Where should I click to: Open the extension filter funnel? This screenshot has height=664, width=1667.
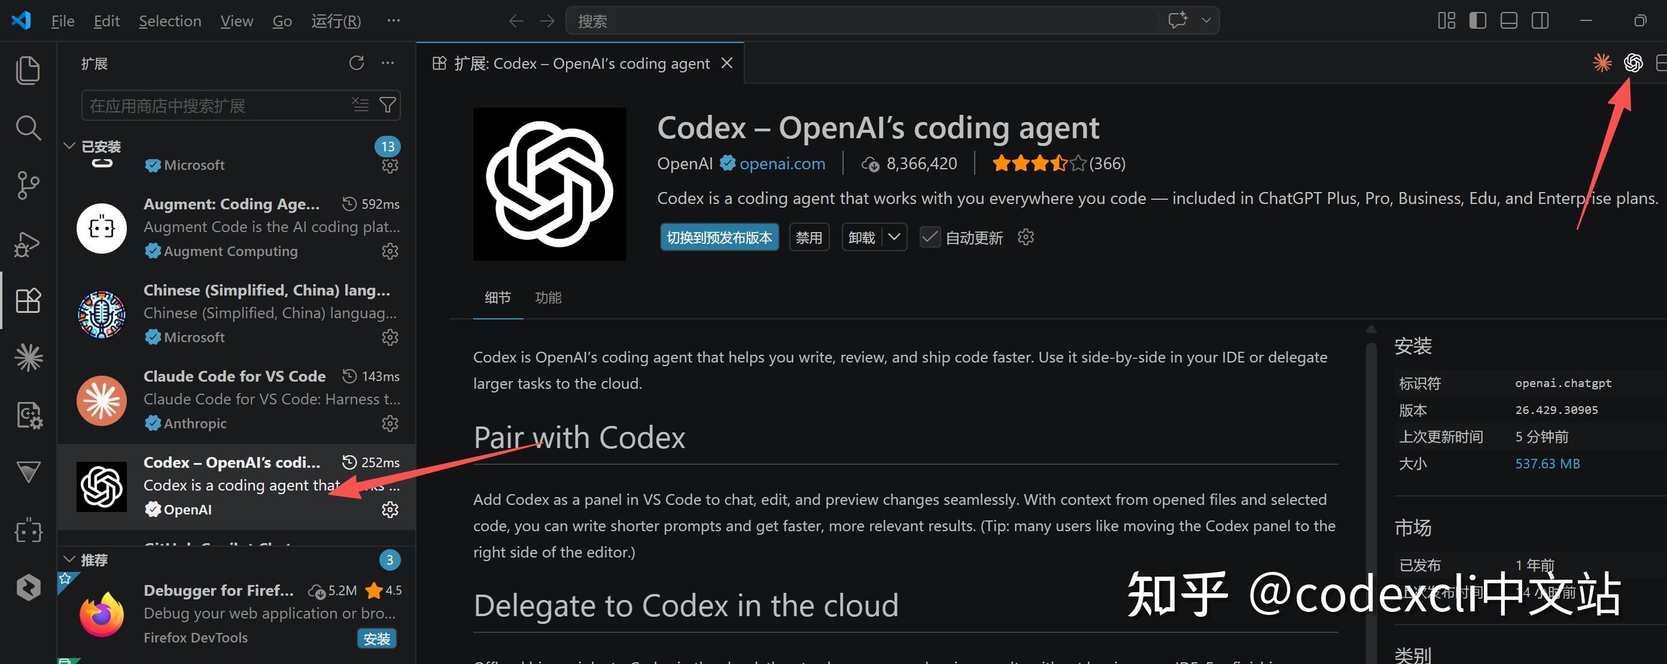[388, 105]
